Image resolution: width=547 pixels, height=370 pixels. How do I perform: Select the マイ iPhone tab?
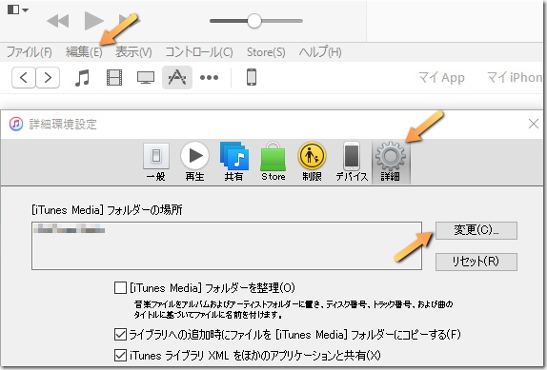[x=515, y=77]
